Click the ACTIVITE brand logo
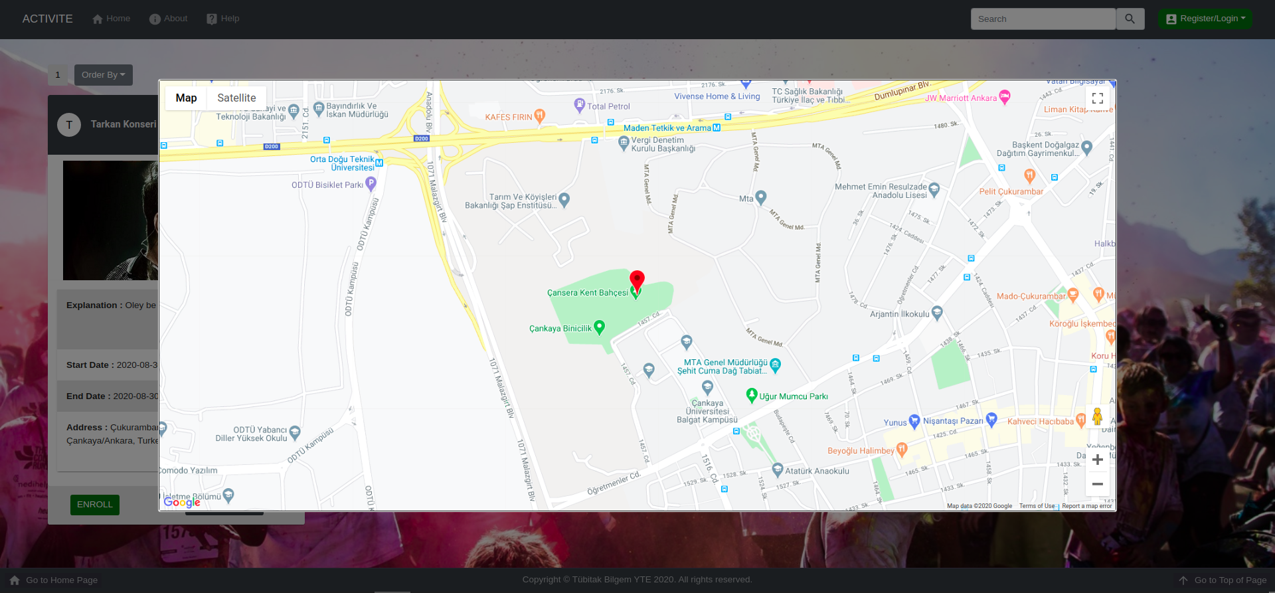The width and height of the screenshot is (1275, 593). pos(48,19)
